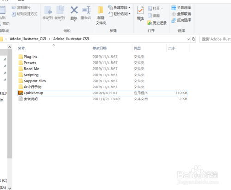Click the Copy path (复制路径) button
The image size is (231, 190).
click(x=21, y=7)
